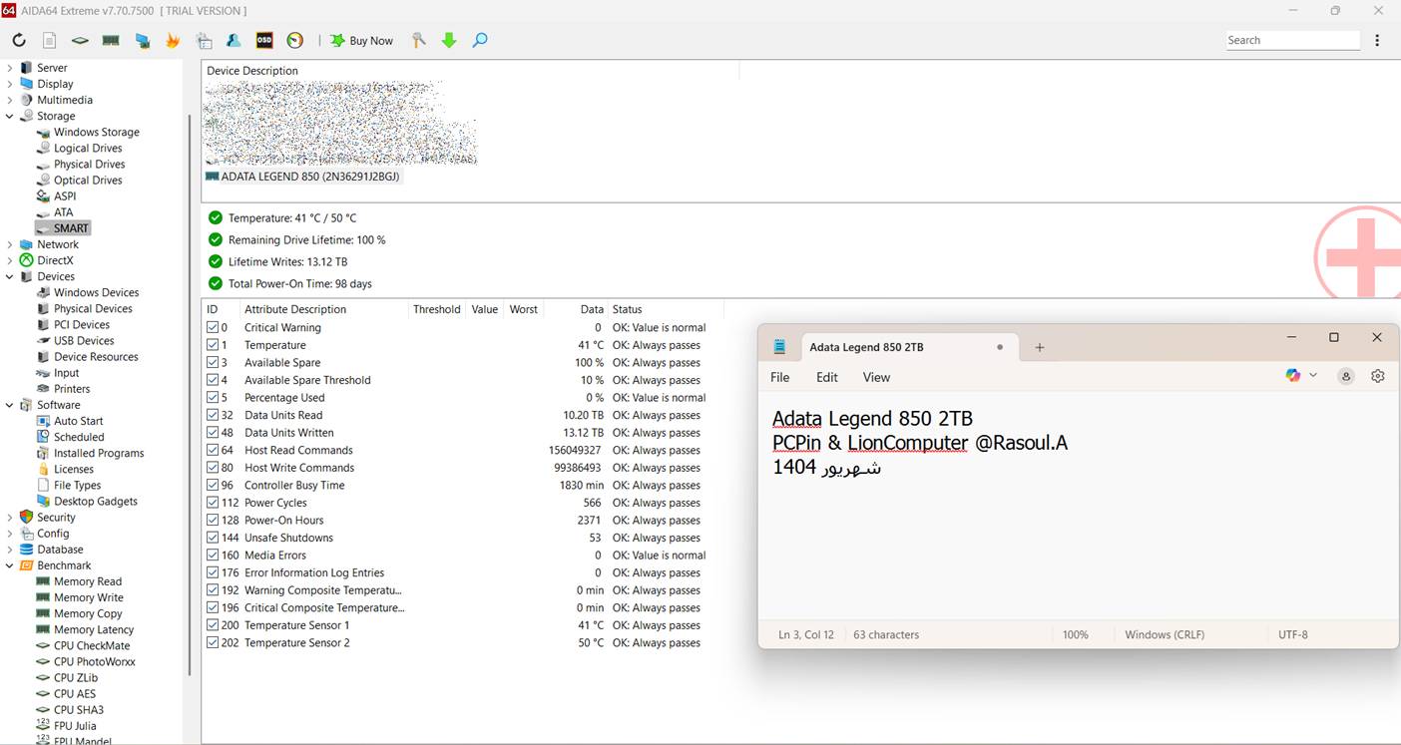The height and width of the screenshot is (745, 1401).
Task: Toggle the Temperature attribute ID 1 checkbox
Action: (x=213, y=345)
